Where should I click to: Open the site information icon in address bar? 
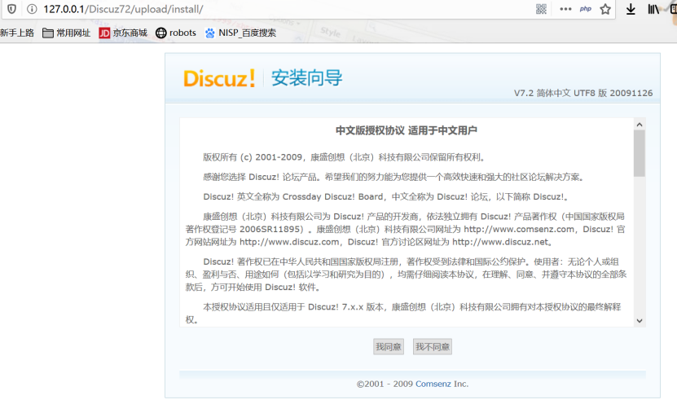[32, 9]
